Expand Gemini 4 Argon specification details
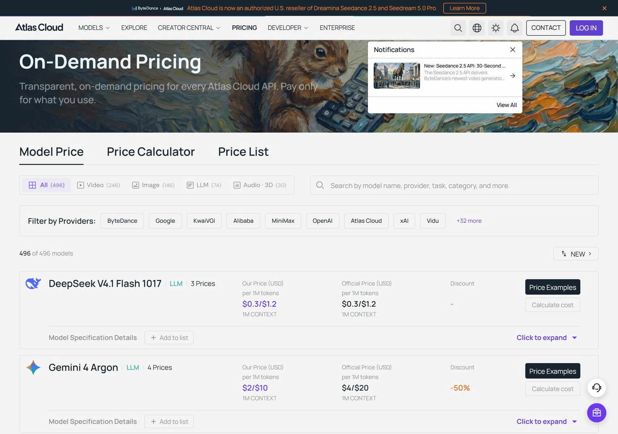 tap(547, 422)
